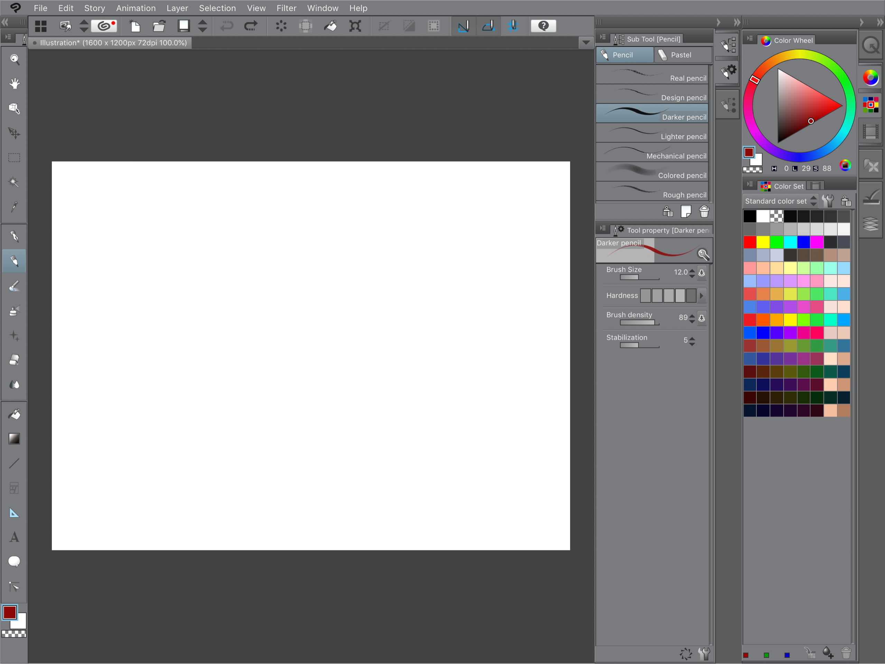Click the Delete sub tool trash icon
The width and height of the screenshot is (885, 664).
[x=704, y=211]
